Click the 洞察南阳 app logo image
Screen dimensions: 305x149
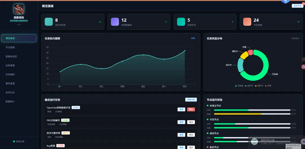(x=19, y=9)
